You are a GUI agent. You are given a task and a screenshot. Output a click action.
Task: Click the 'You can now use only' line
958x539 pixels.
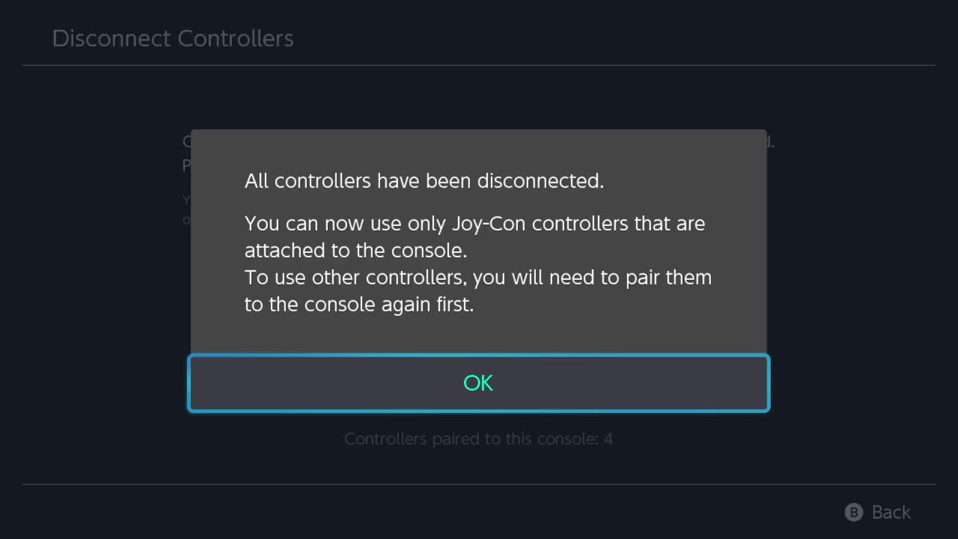475,223
